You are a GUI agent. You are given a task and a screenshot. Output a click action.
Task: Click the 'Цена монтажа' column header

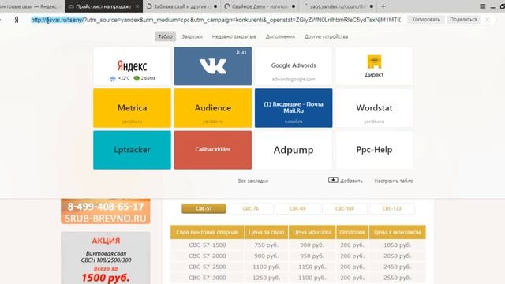coord(312,232)
